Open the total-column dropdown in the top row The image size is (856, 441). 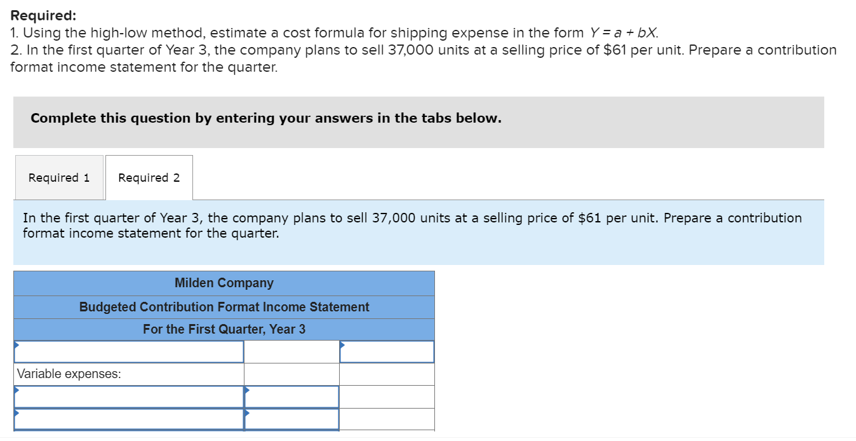click(x=386, y=350)
